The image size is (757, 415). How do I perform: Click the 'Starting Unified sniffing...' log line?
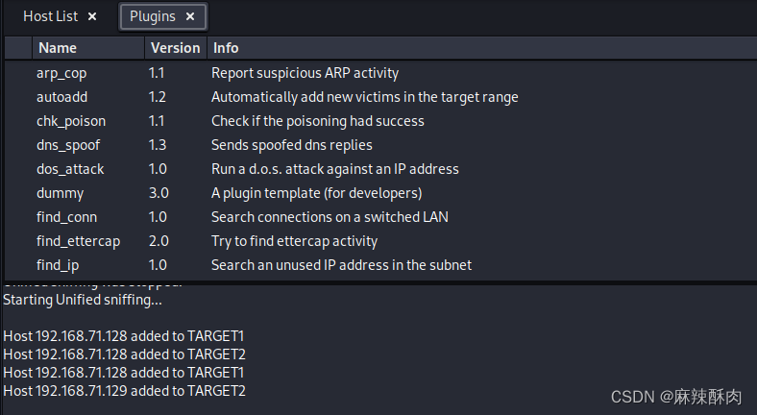(83, 300)
